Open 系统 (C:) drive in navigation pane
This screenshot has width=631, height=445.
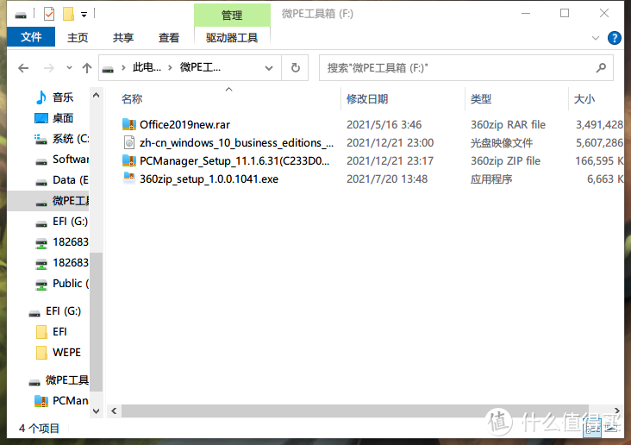click(x=71, y=139)
